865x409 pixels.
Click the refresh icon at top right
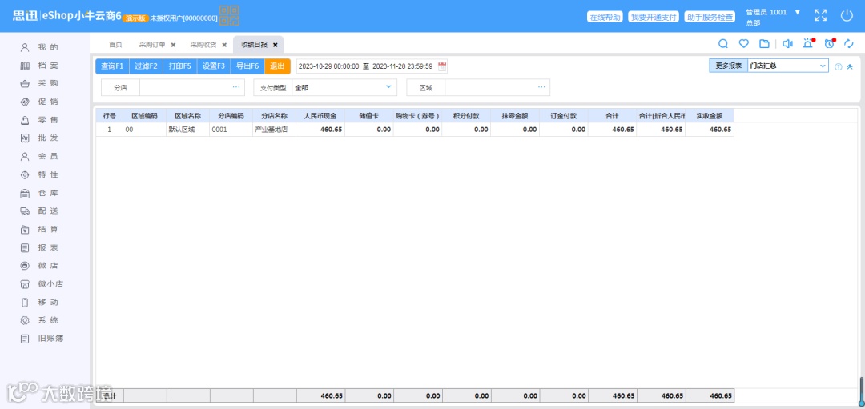(850, 44)
